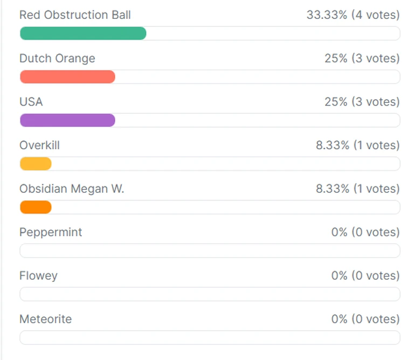Screen dimensions: 407x360
Task: Select the Red Obstruction Ball option label
Action: pos(75,15)
